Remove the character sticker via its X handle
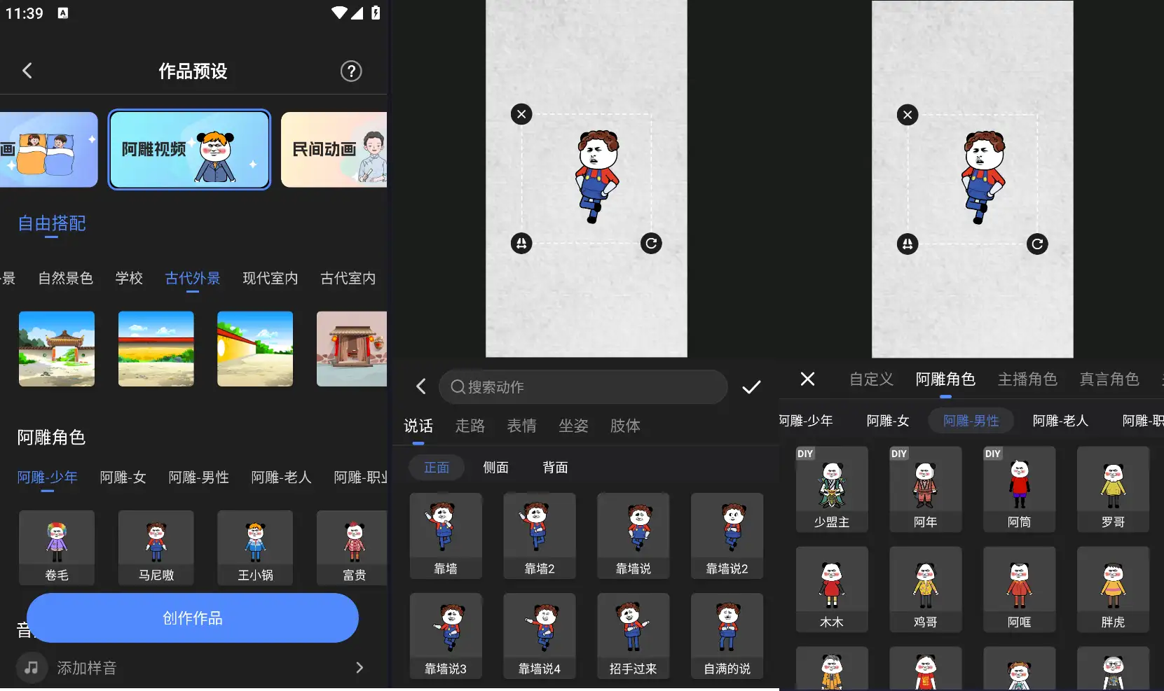 [521, 113]
